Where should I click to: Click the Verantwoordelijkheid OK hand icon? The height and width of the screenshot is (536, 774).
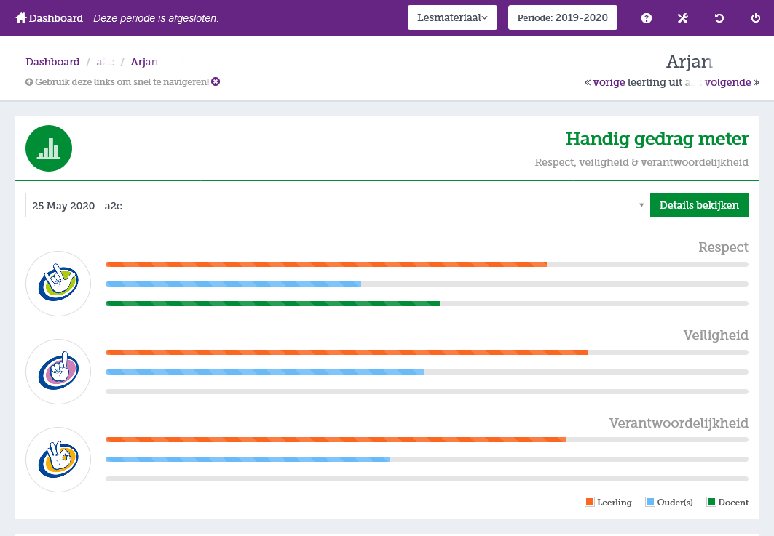tap(58, 459)
